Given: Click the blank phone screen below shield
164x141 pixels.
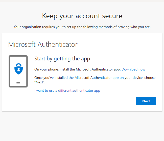Looking at the screenshot, I should 18,78.
